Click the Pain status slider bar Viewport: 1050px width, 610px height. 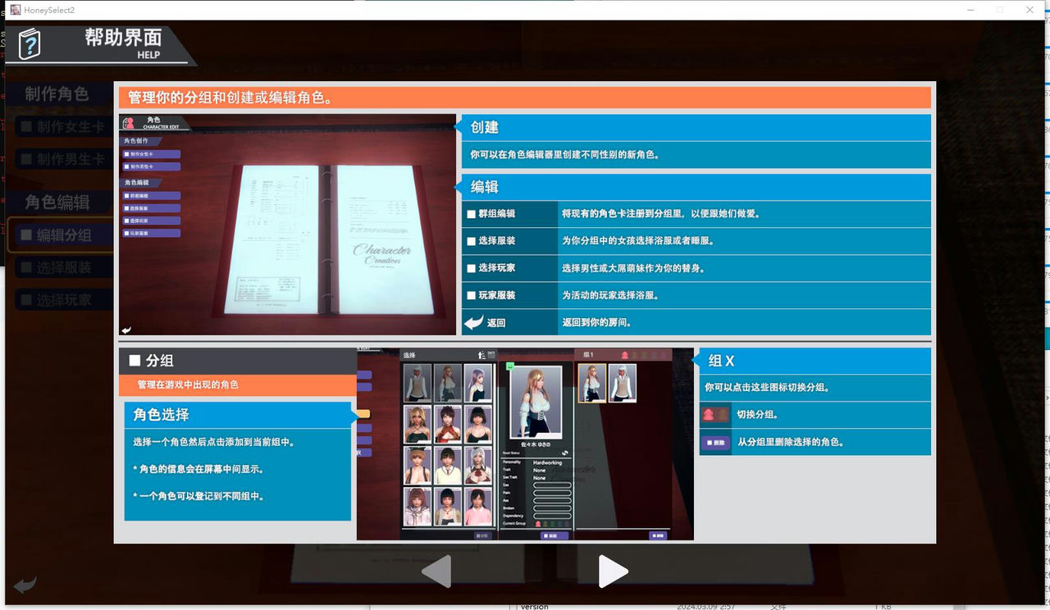[551, 492]
